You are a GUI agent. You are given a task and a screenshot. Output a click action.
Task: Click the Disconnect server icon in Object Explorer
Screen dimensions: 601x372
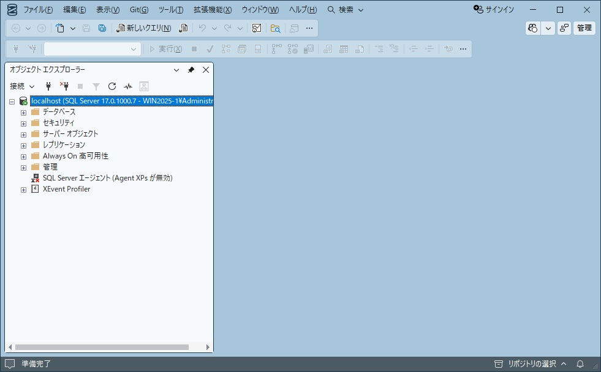[x=65, y=86]
